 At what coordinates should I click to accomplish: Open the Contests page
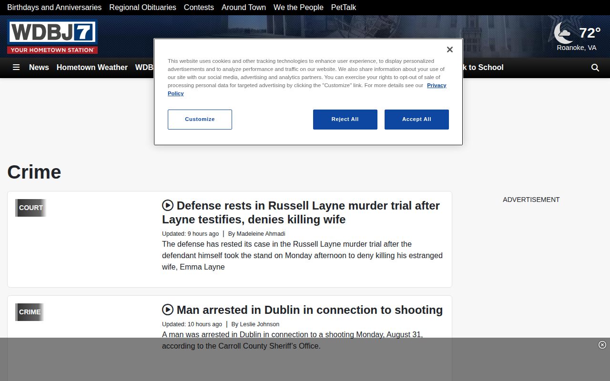click(x=199, y=7)
